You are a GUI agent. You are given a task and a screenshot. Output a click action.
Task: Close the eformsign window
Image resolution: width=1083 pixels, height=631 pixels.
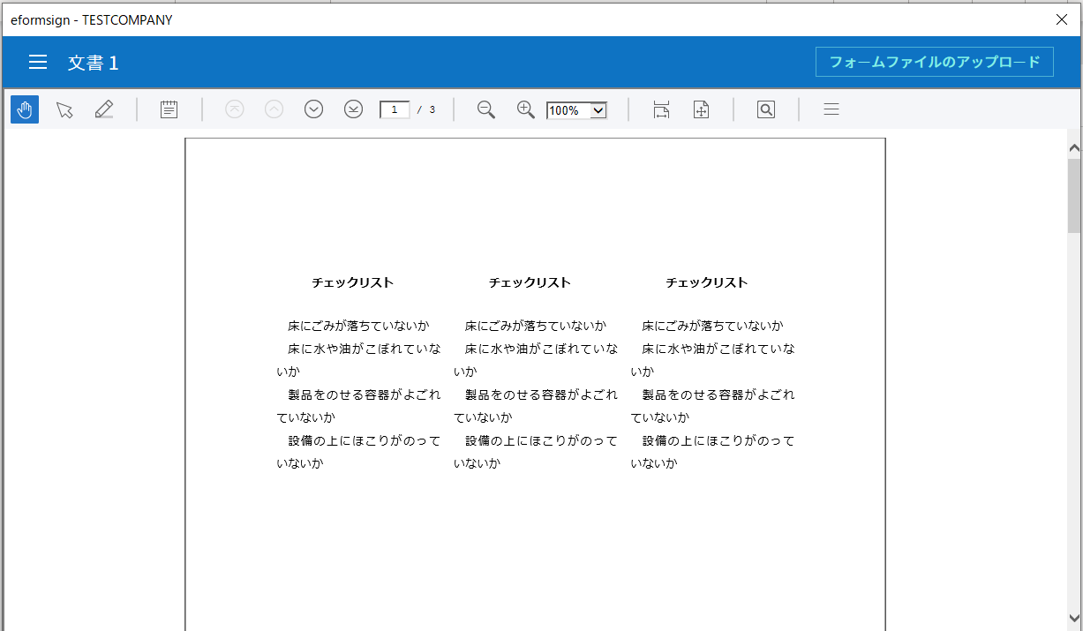1063,19
